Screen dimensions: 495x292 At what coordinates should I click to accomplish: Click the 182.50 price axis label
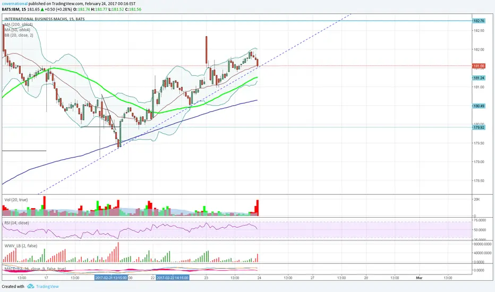point(479,31)
